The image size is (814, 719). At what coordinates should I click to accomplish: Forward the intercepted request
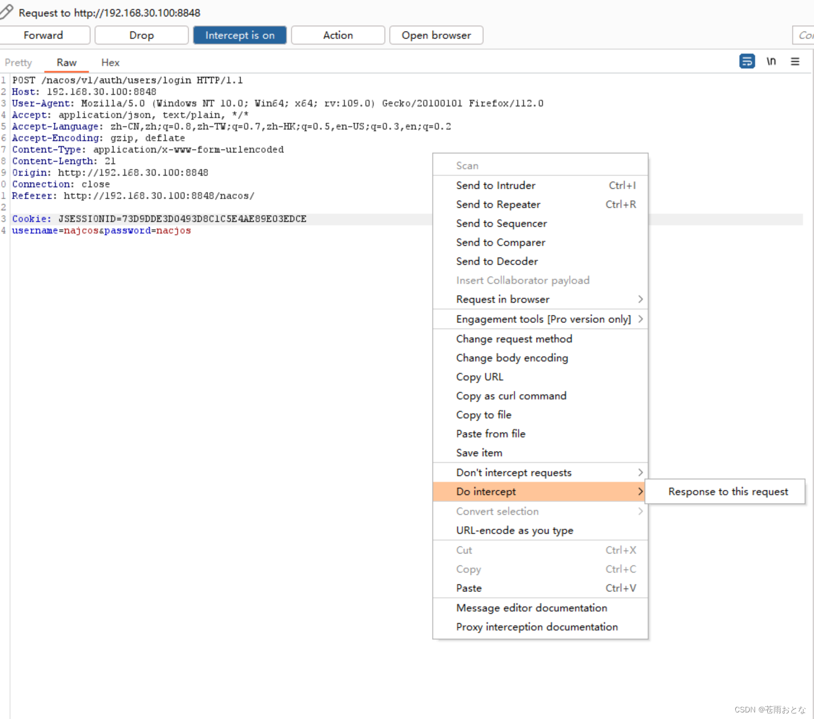coord(43,35)
